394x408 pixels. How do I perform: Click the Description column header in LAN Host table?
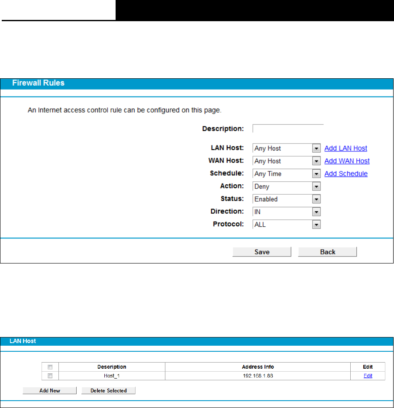pyautogui.click(x=112, y=367)
